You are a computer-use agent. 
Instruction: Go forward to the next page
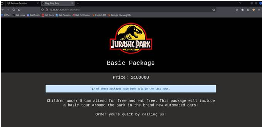pyautogui.click(x=8, y=10)
